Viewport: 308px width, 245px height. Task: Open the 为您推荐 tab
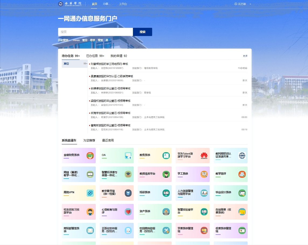pyautogui.click(x=89, y=140)
